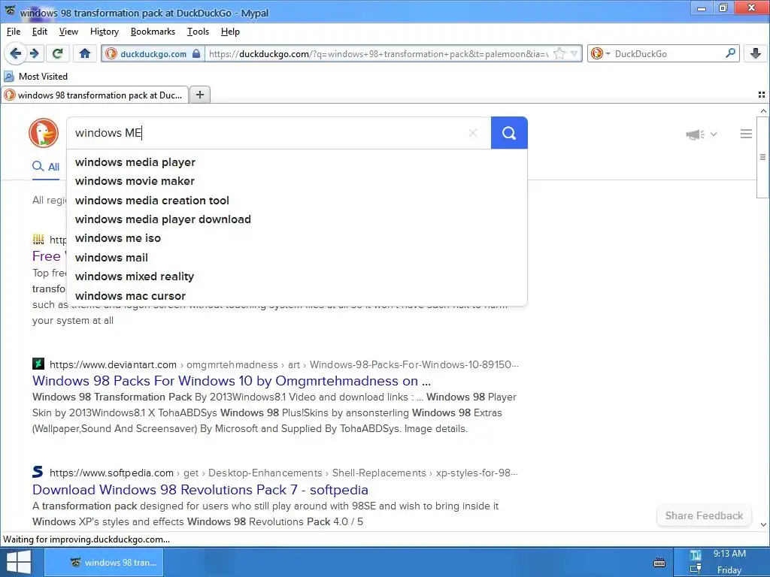770x577 pixels.
Task: Open the URL history dropdown arrow
Action: (x=574, y=53)
